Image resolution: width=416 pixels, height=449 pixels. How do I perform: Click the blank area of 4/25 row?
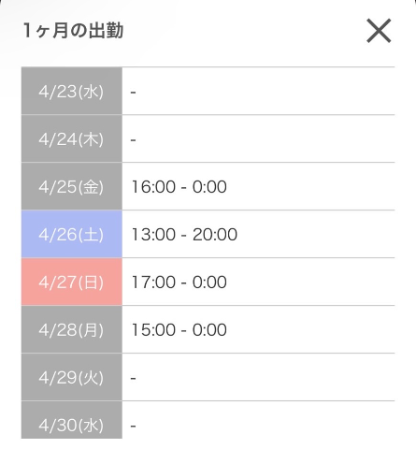tap(311, 186)
